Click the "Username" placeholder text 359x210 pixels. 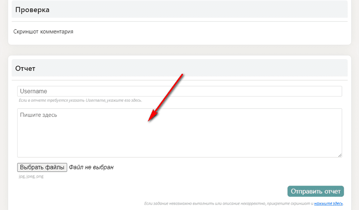tap(34, 91)
